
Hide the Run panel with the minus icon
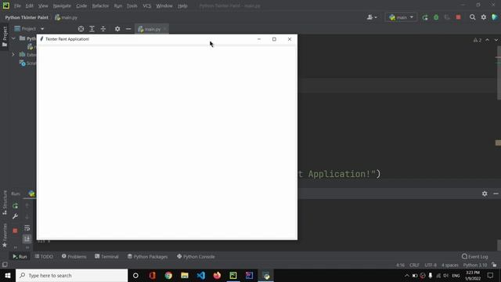[496, 193]
